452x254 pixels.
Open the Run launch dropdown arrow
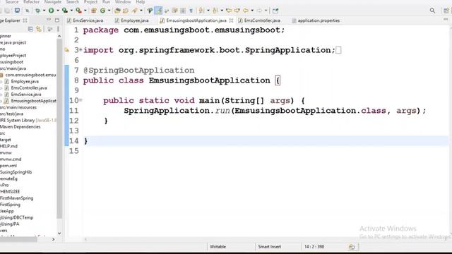click(x=58, y=11)
